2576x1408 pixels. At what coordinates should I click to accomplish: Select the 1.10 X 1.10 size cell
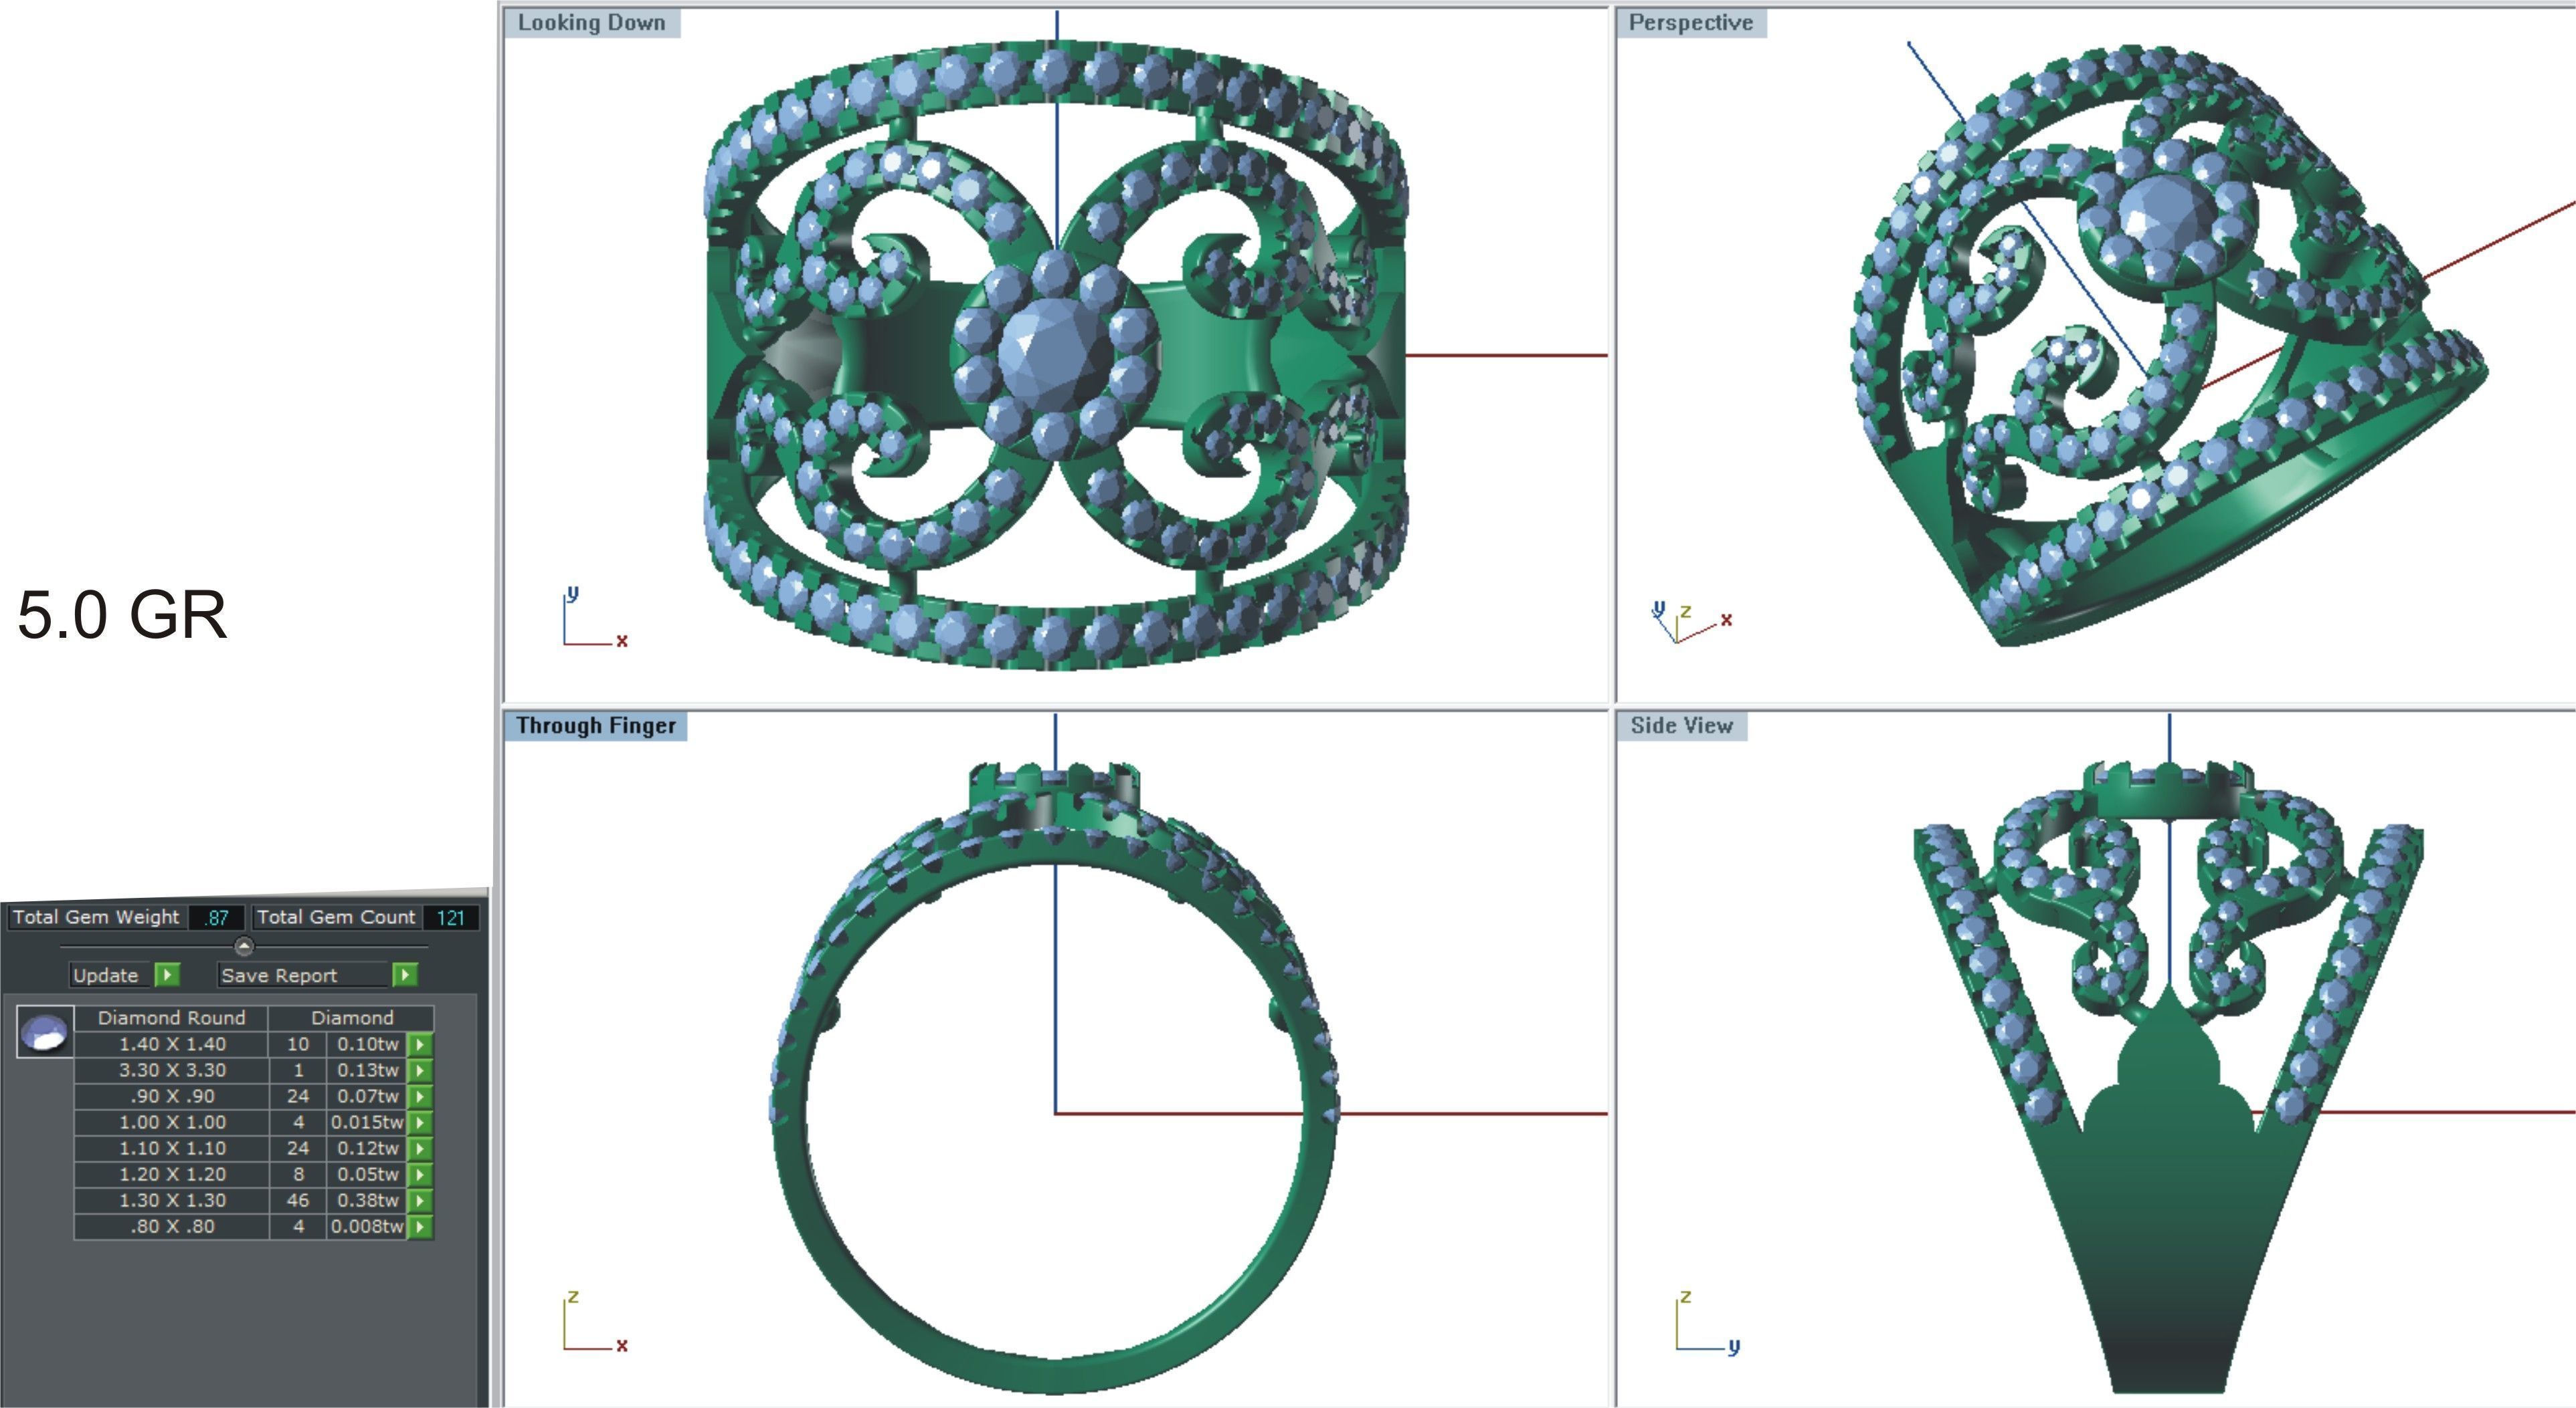172,1148
